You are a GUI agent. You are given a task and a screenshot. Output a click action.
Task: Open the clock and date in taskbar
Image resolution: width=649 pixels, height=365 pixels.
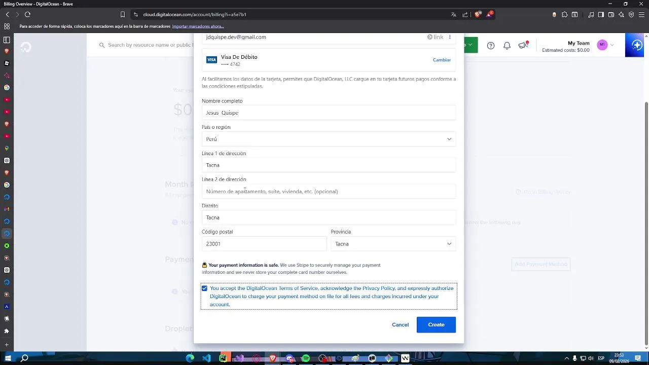click(x=619, y=358)
